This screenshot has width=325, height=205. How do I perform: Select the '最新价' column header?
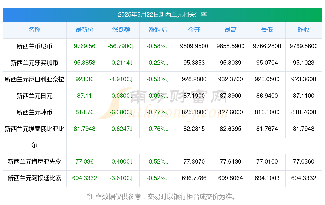click(x=84, y=30)
